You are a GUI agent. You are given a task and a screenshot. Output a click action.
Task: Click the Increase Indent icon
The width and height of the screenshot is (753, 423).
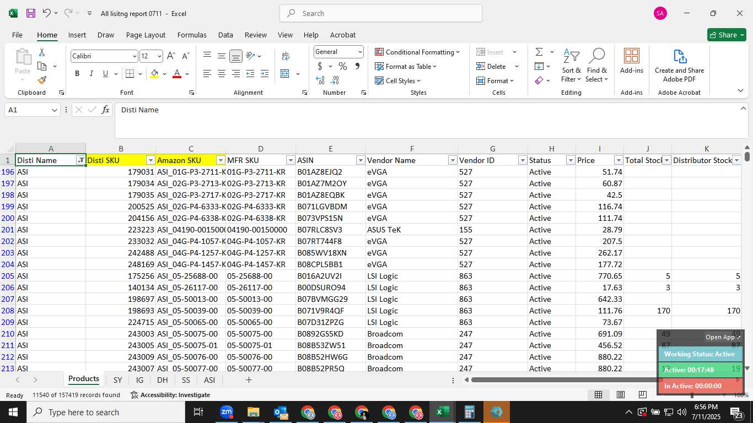[265, 74]
